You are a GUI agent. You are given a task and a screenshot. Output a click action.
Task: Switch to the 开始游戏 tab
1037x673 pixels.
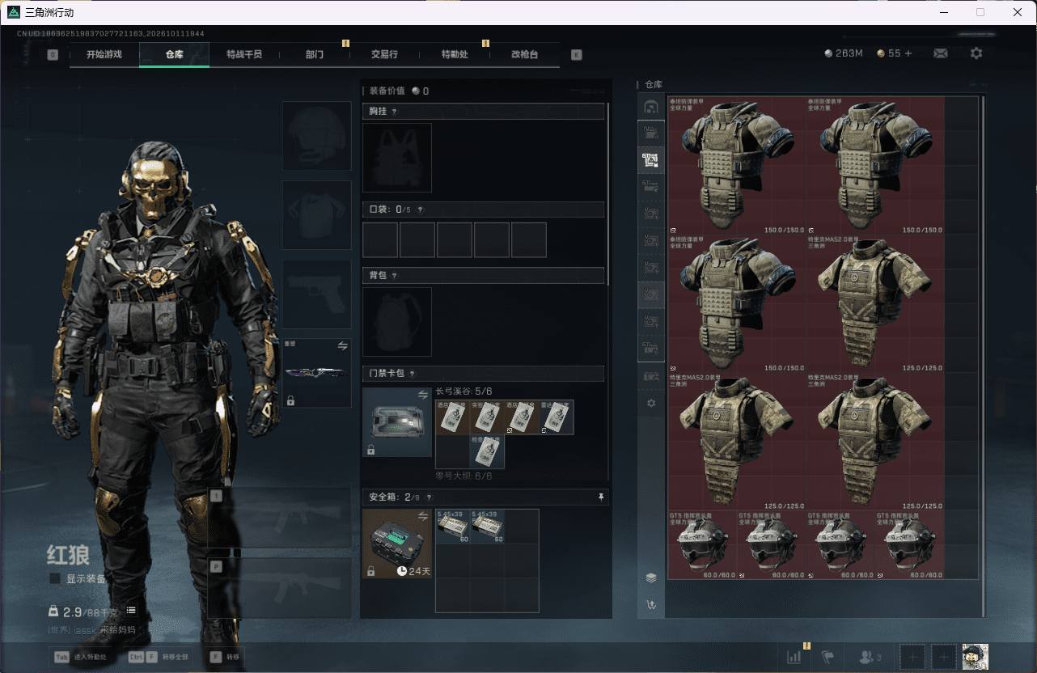104,54
